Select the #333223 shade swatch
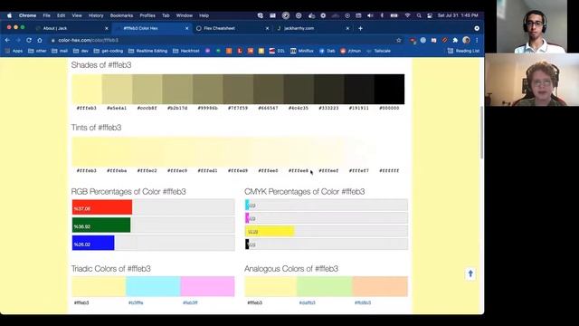 [x=329, y=89]
